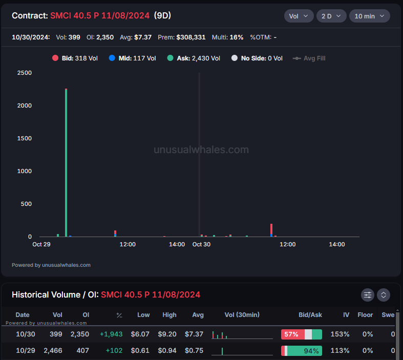The image size is (403, 360).
Task: Click the plus/minus OI change column icon
Action: (119, 315)
